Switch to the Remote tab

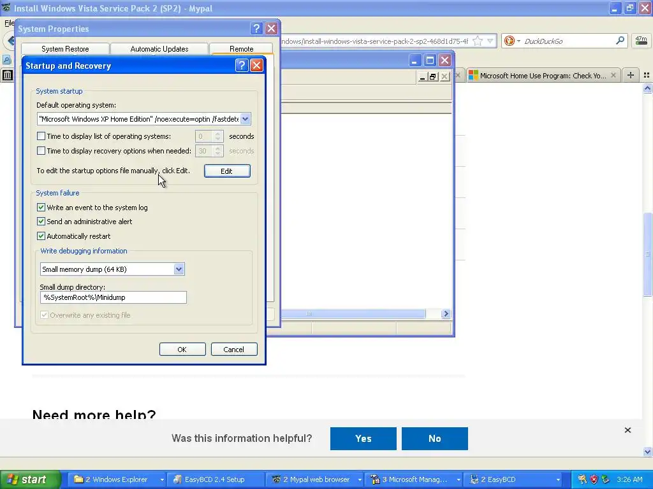[x=241, y=48]
